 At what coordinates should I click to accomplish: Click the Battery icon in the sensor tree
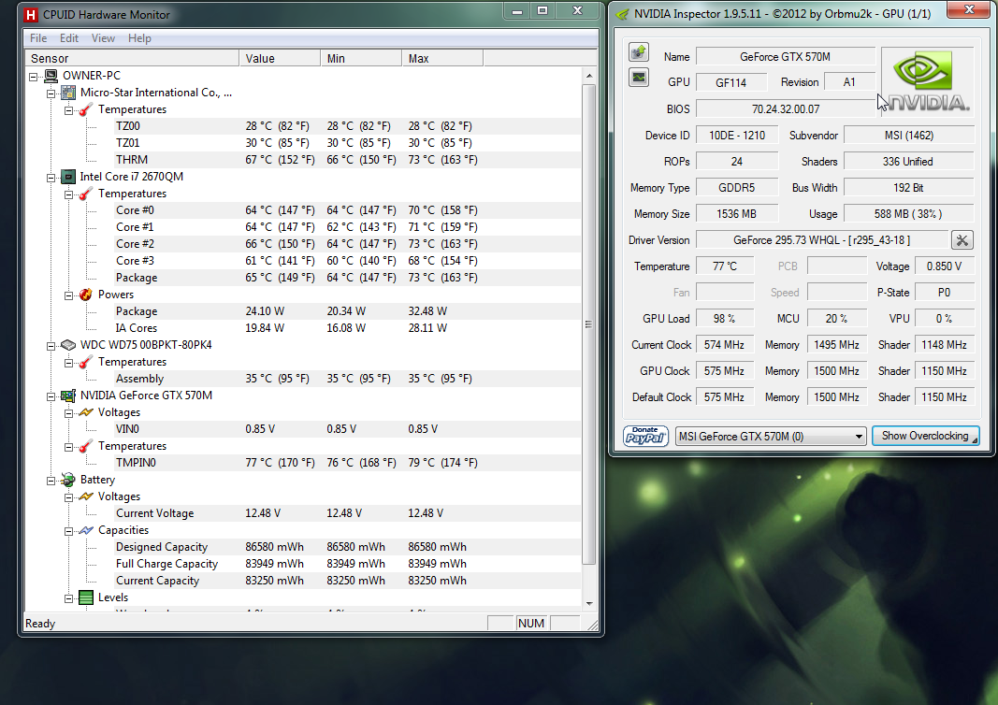pyautogui.click(x=68, y=480)
